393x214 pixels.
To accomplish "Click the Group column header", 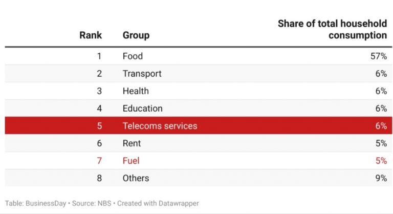I will [x=136, y=35].
